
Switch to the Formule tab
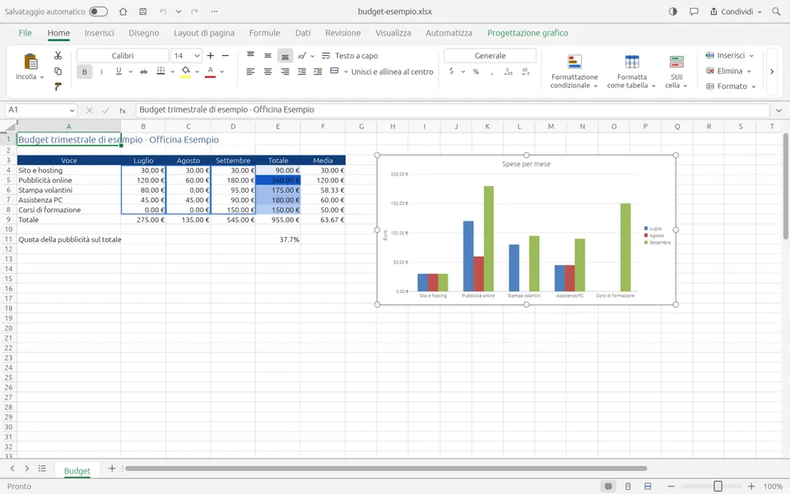tap(264, 33)
